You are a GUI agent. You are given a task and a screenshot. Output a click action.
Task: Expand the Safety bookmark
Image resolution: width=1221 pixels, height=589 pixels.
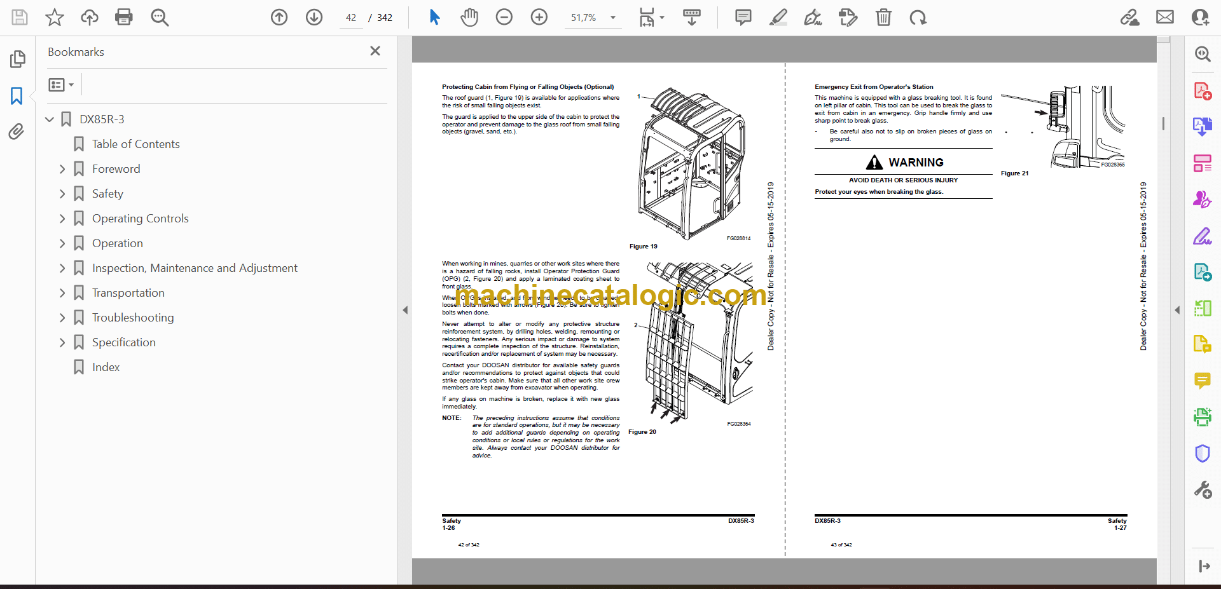(62, 194)
